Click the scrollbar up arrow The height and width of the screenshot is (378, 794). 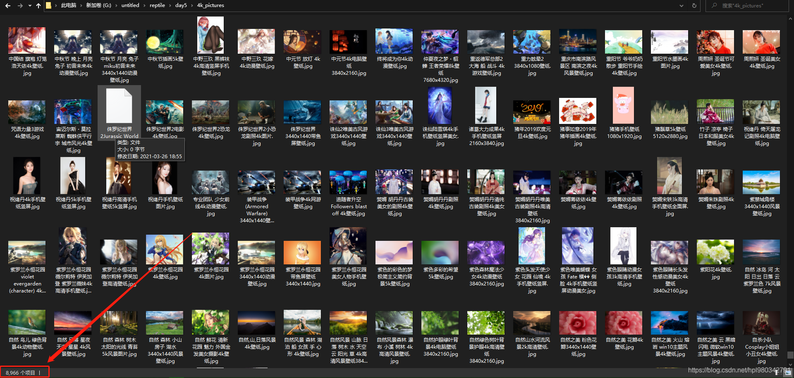click(791, 18)
